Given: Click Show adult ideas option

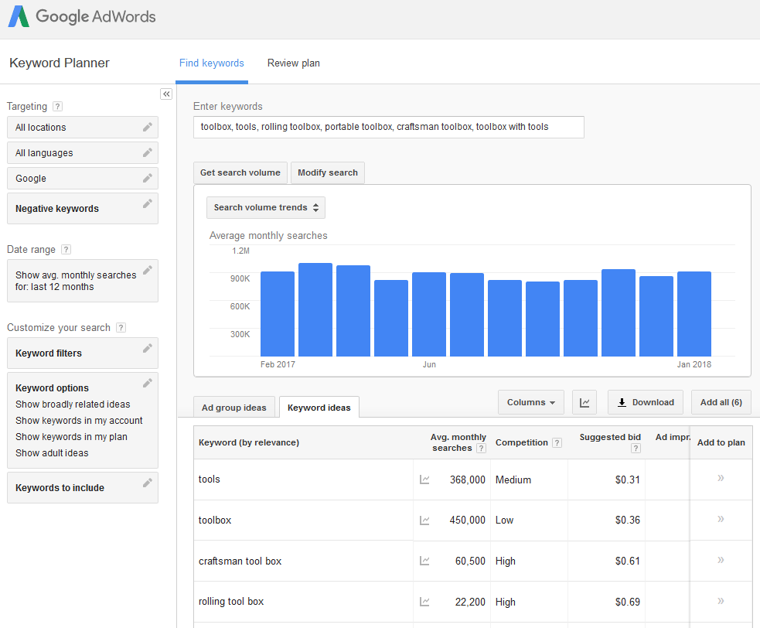Looking at the screenshot, I should pyautogui.click(x=52, y=453).
